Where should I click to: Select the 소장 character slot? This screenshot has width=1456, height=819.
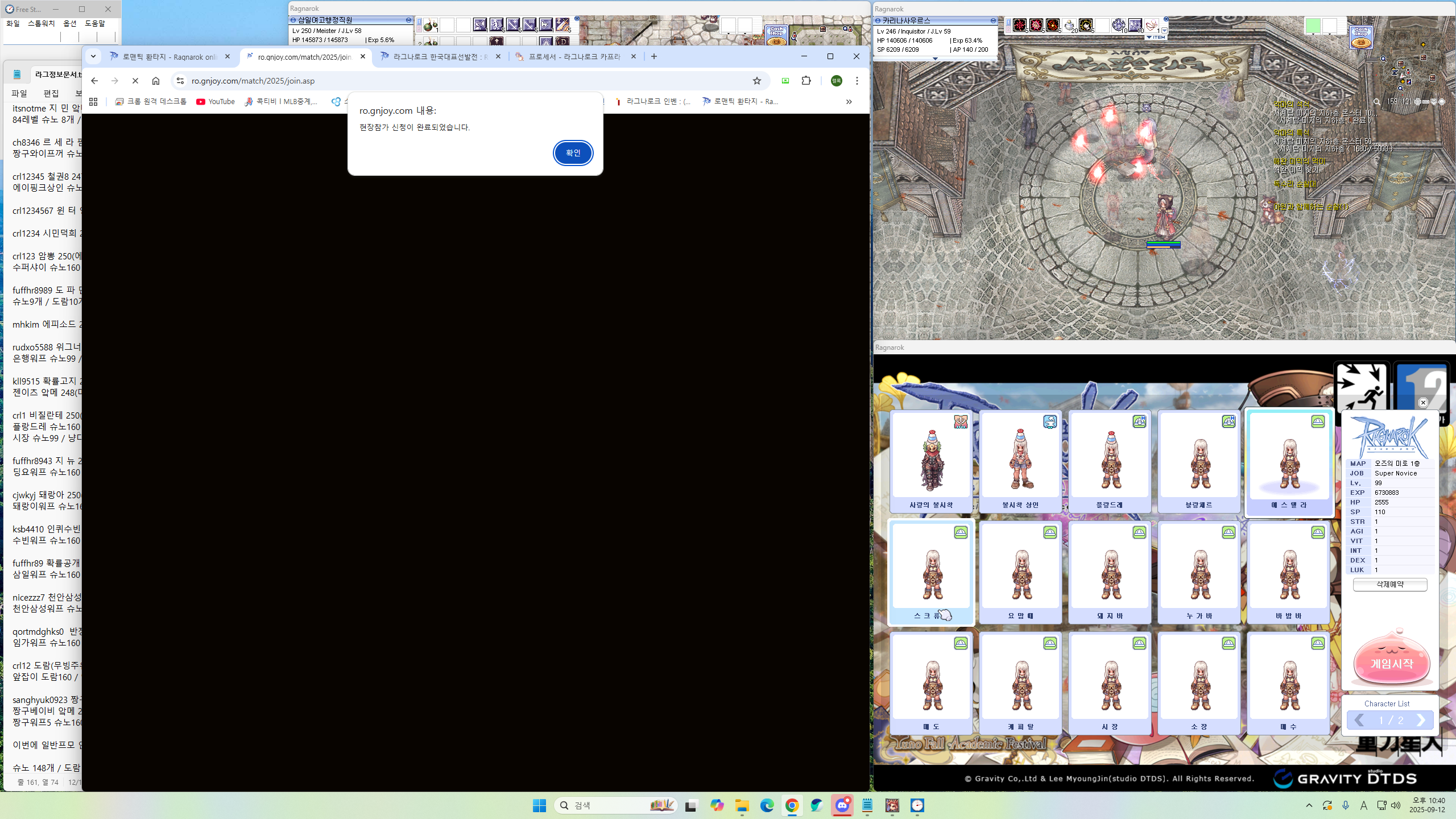point(1199,682)
